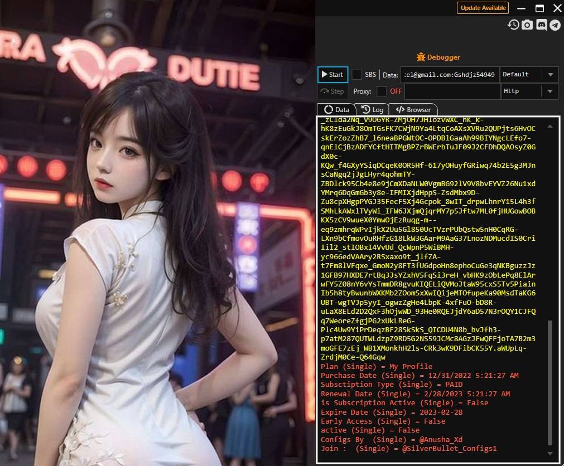The width and height of the screenshot is (564, 466).
Task: Click the 'Early Access (Single) = False' line
Action: click(x=383, y=421)
